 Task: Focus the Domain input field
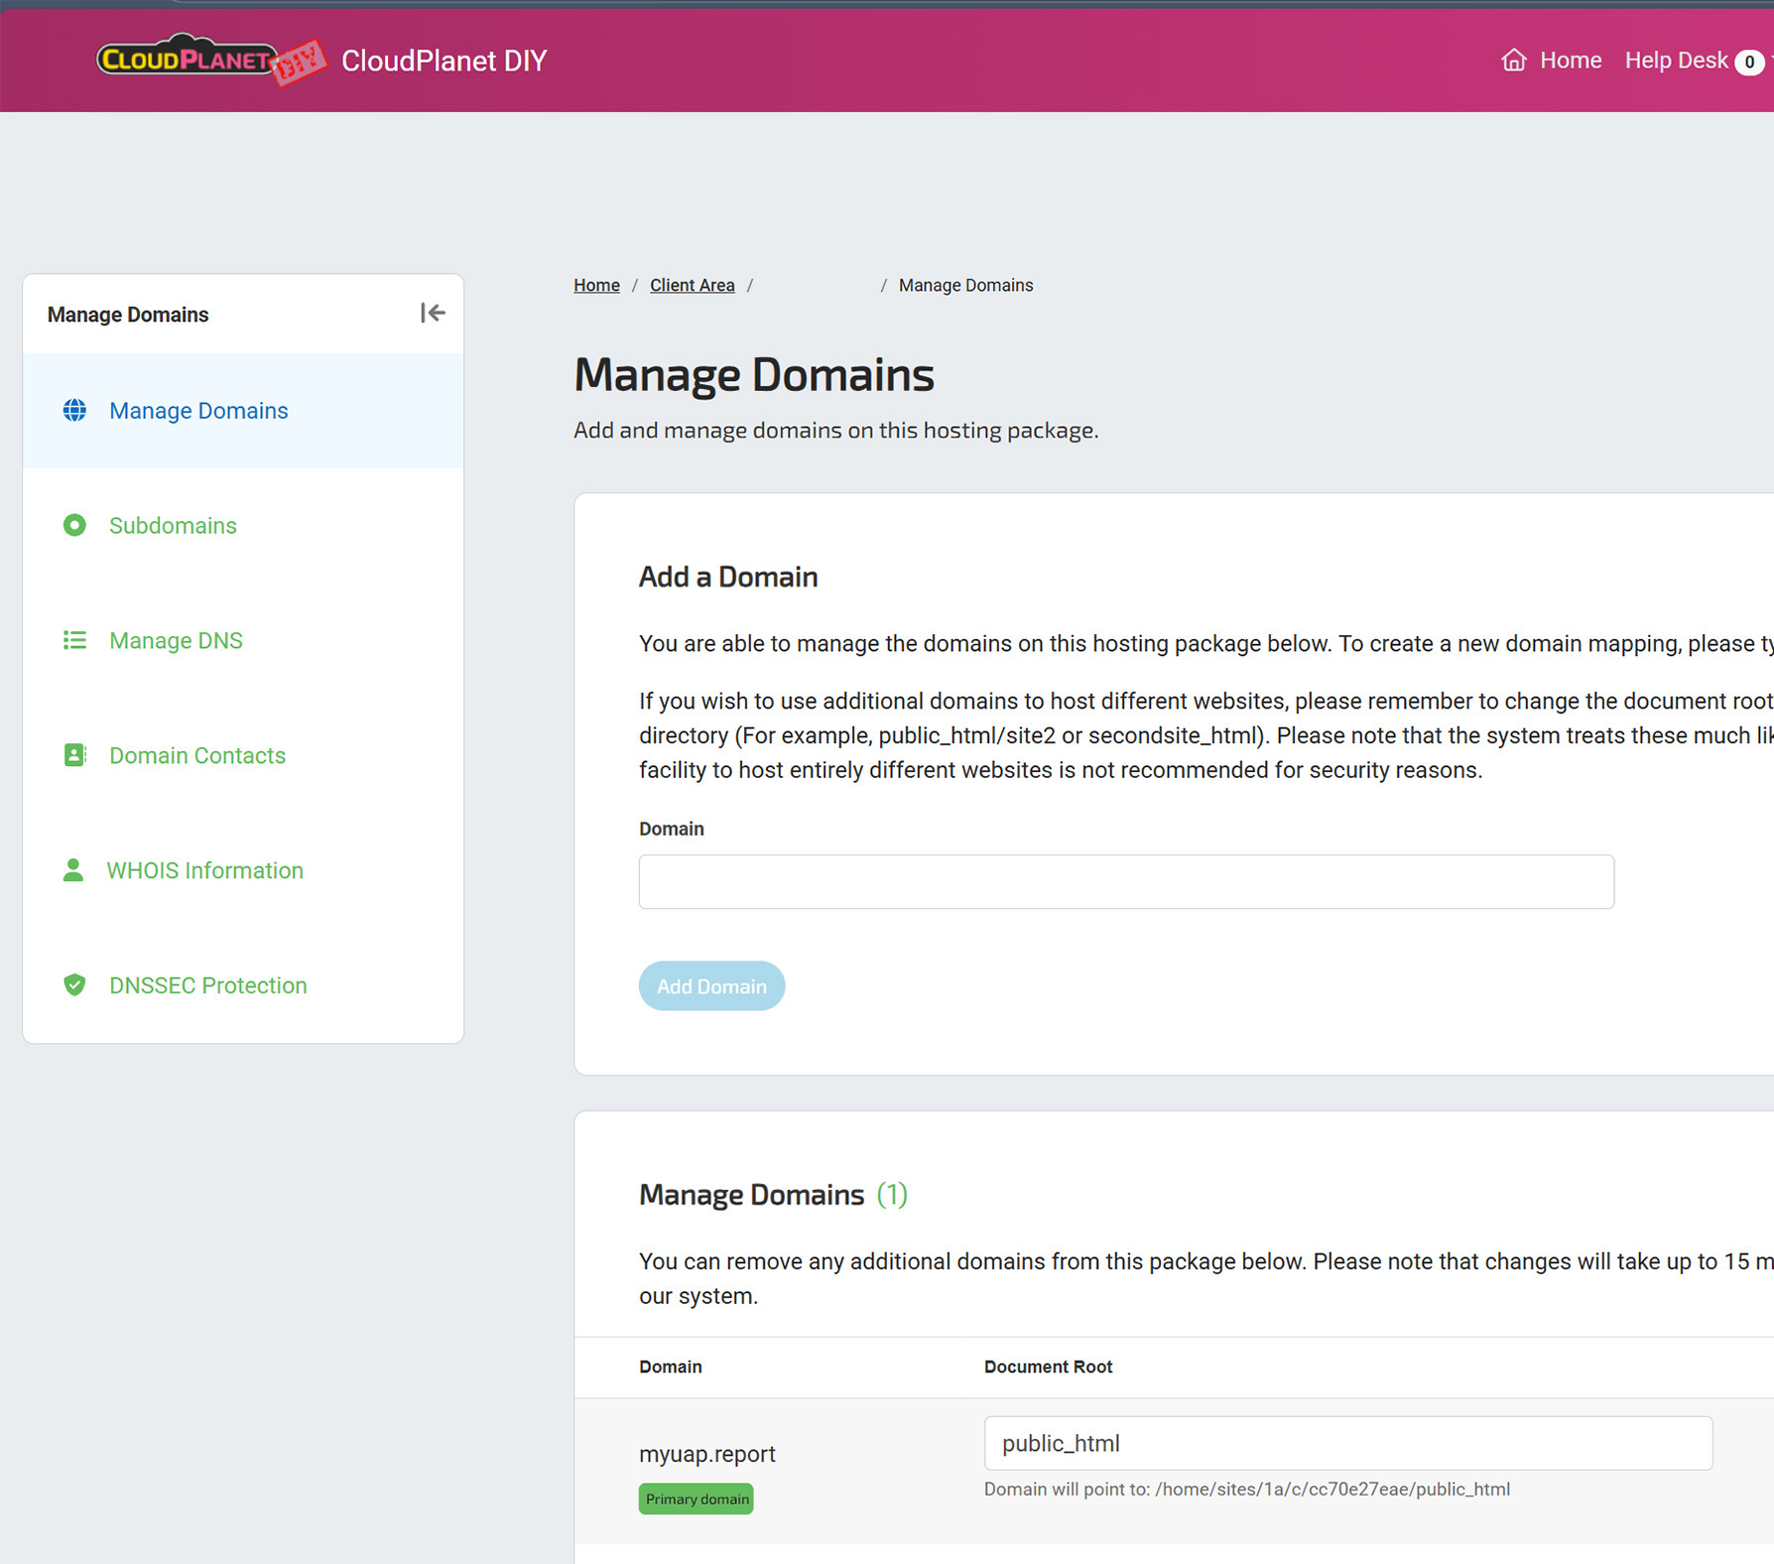pos(1126,881)
